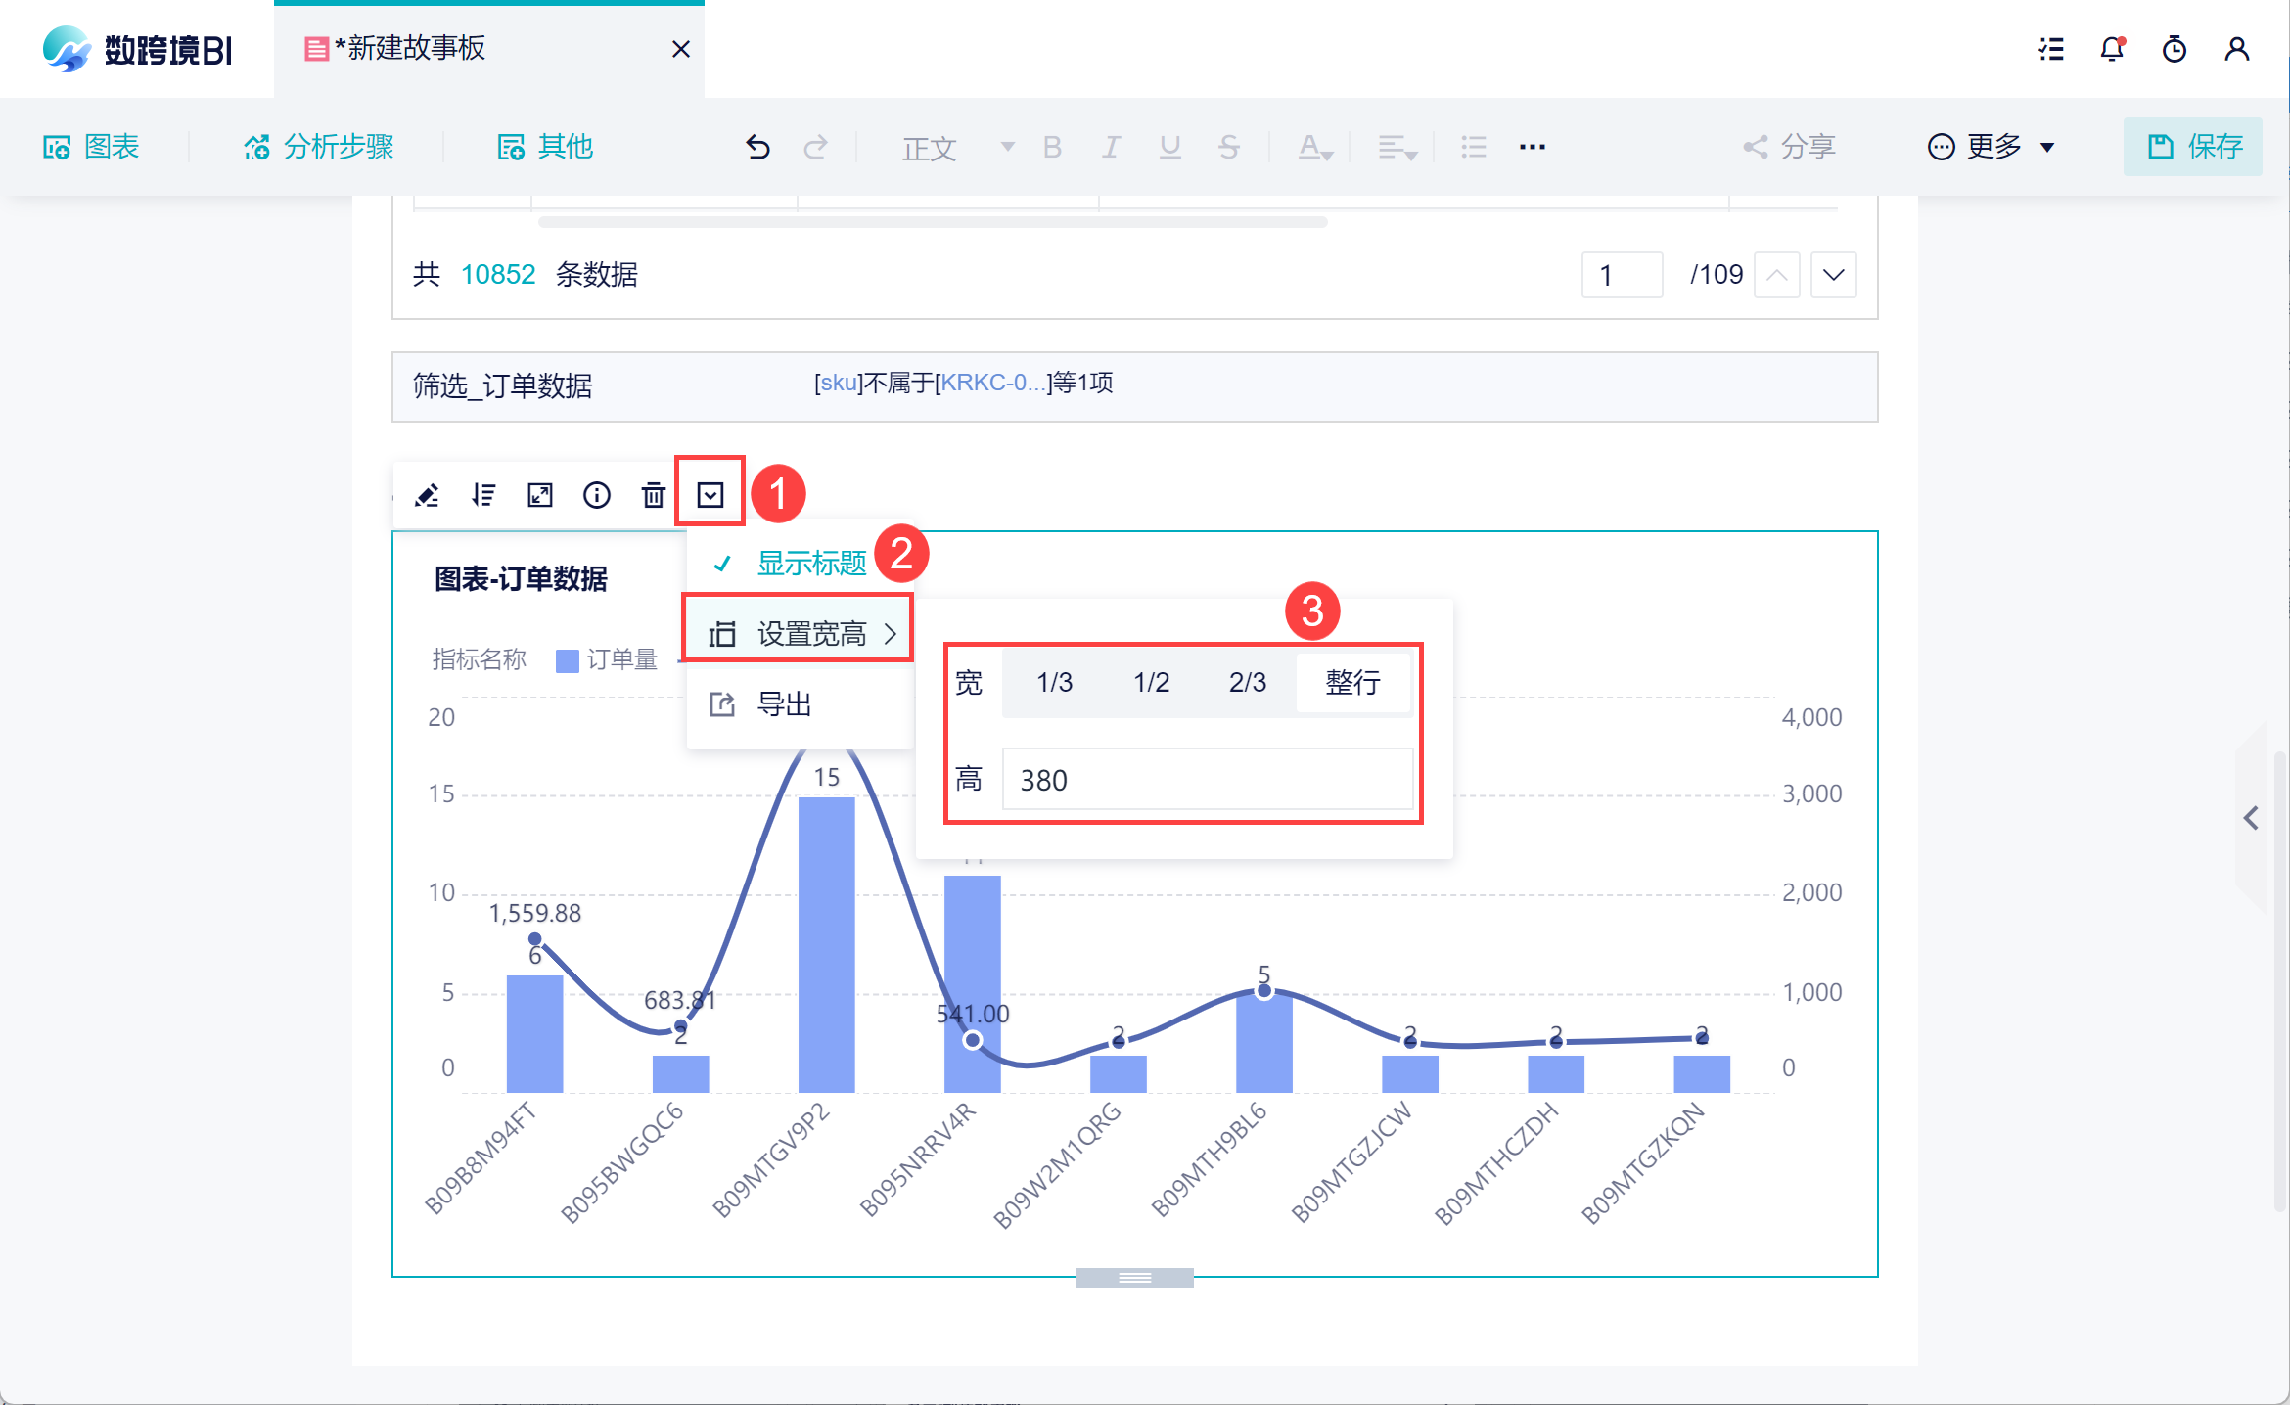
Task: Click the 保存 save button
Action: click(2192, 147)
